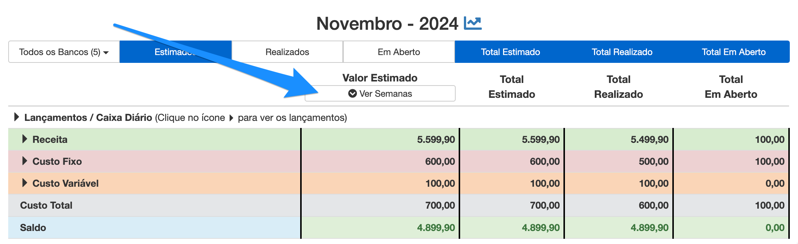Click the Novembro - 2024 heading
The height and width of the screenshot is (244, 798).
pos(387,23)
